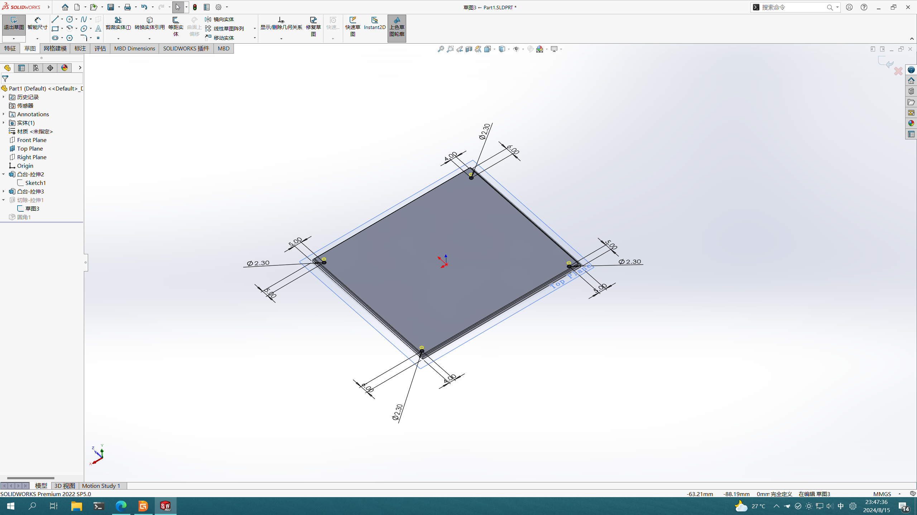Select the sketch Text tool icon
917x515 pixels.
(x=98, y=29)
